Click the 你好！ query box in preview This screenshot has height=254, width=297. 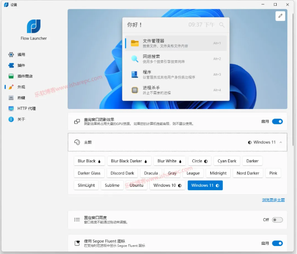click(x=176, y=25)
